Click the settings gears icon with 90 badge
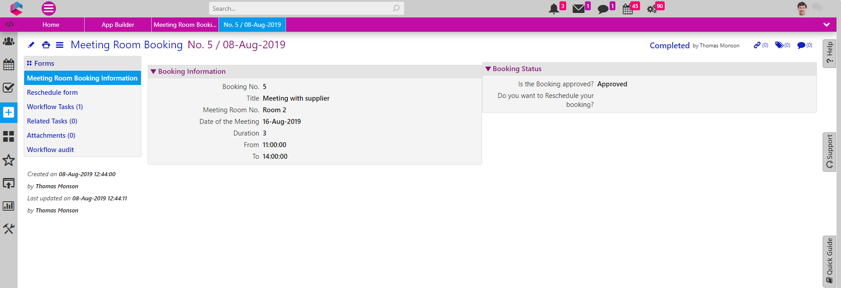841x288 pixels. coord(652,9)
